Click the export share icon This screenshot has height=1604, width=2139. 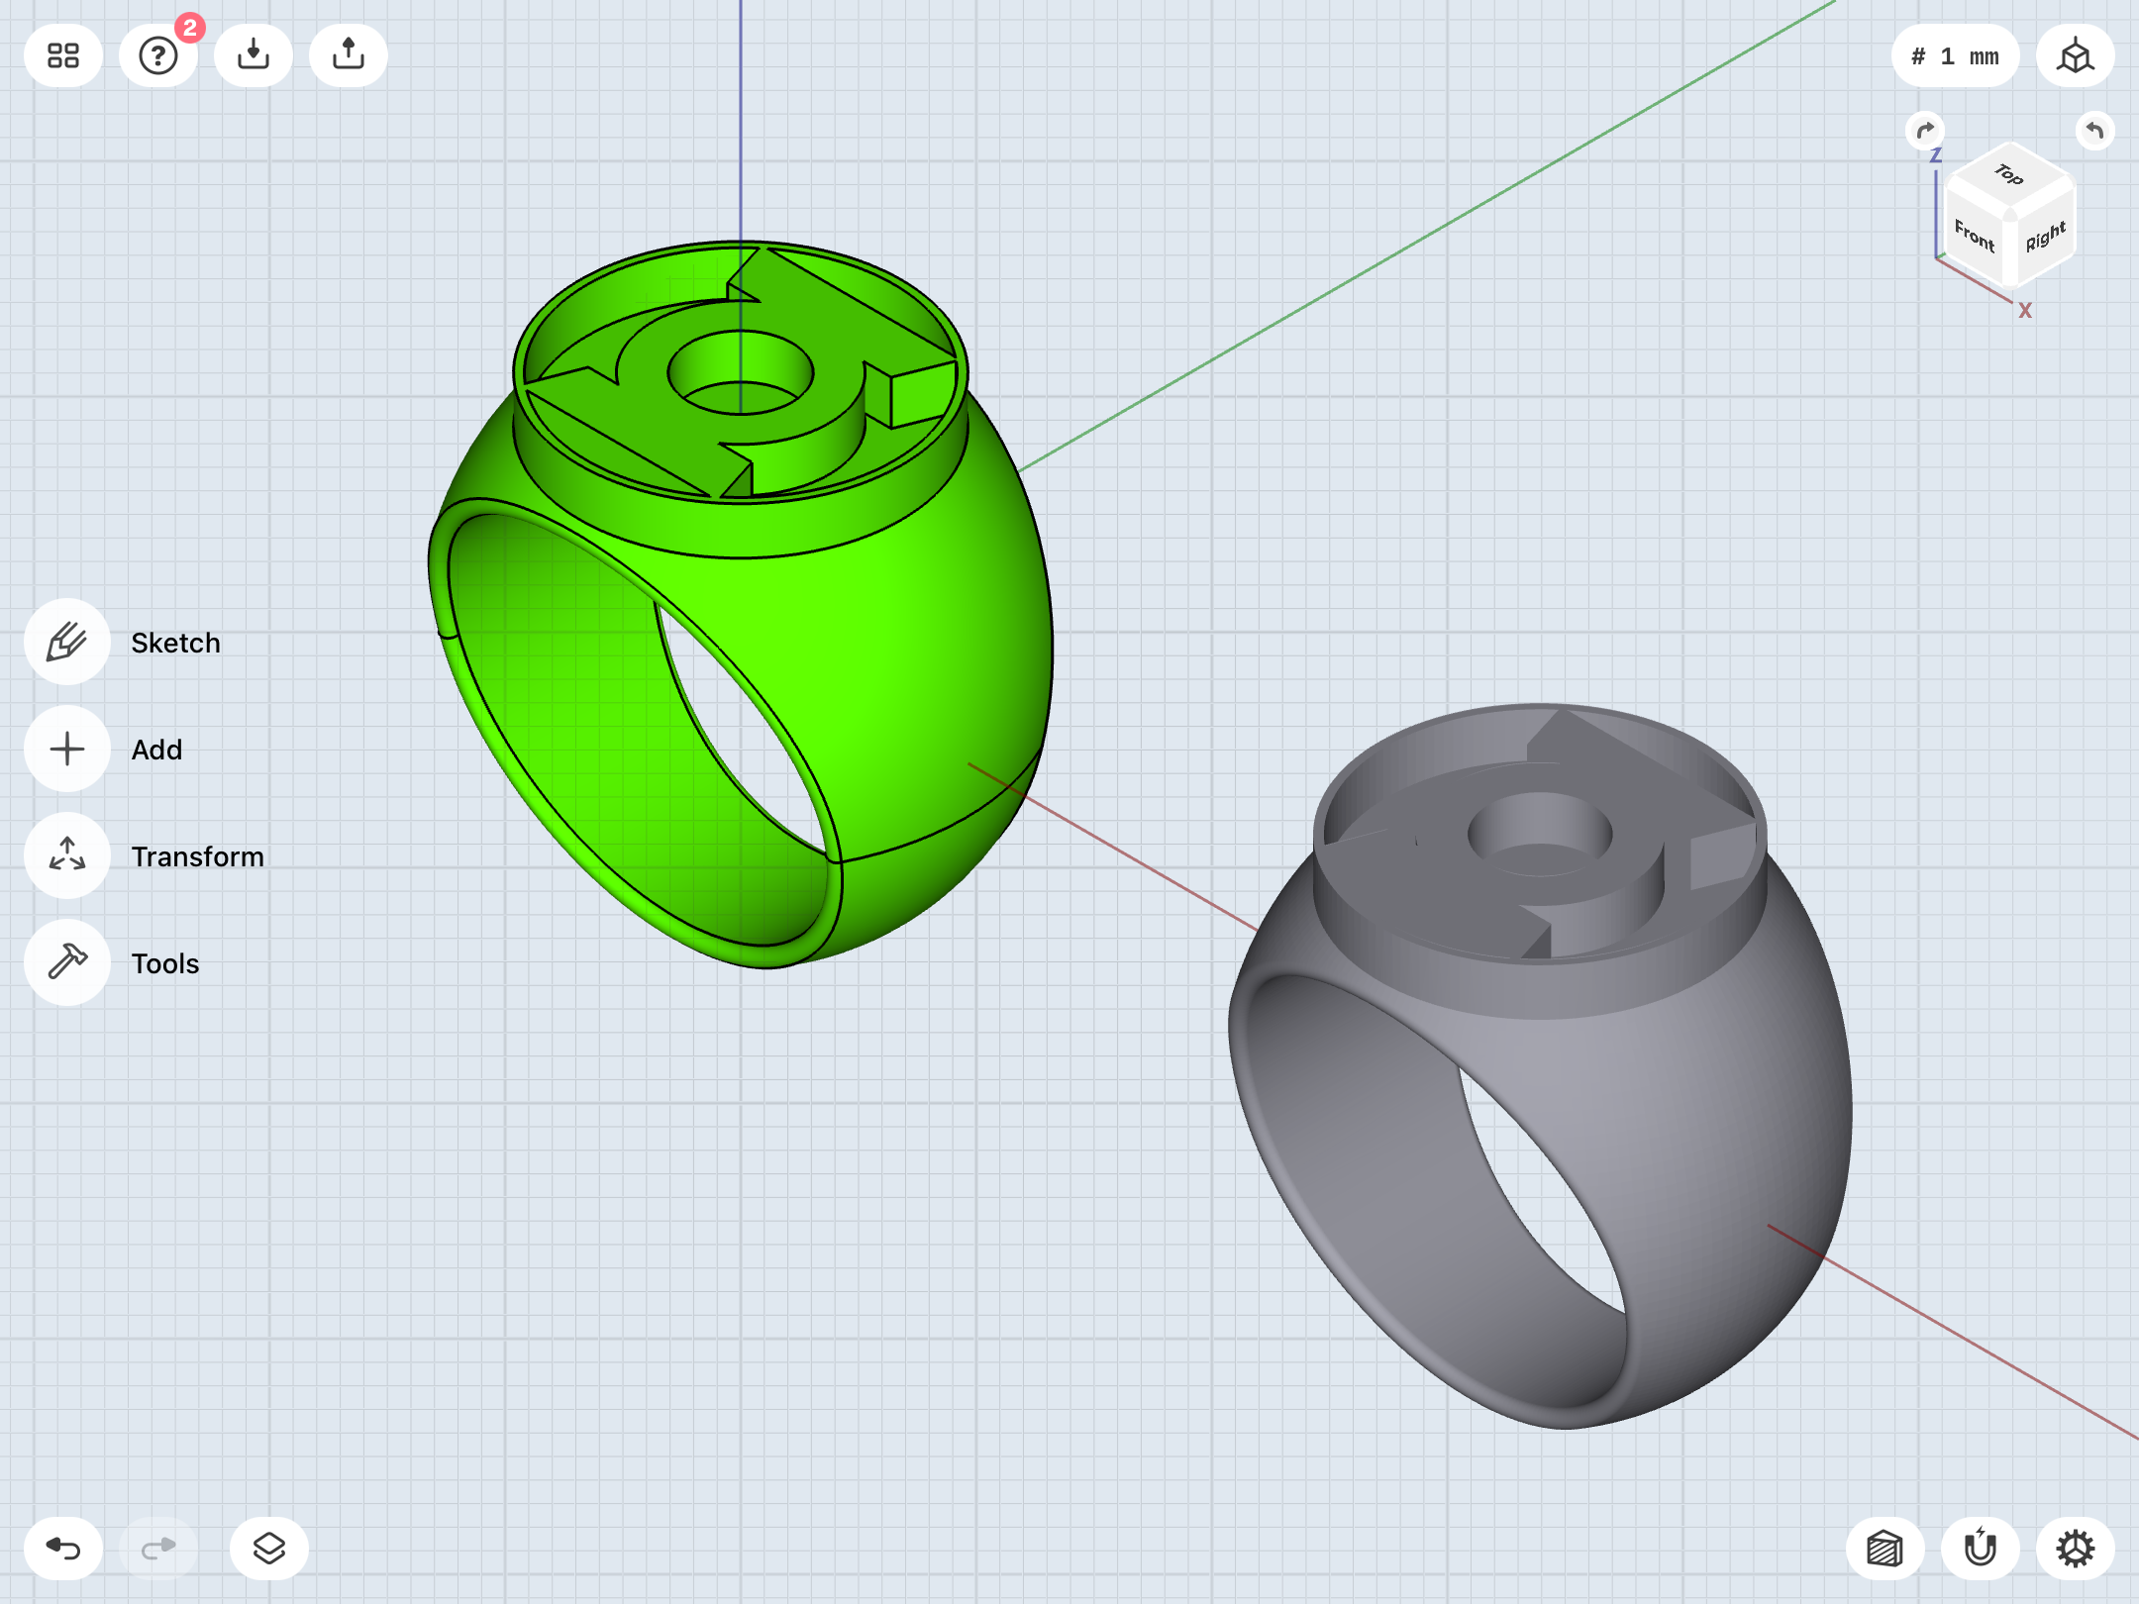349,55
